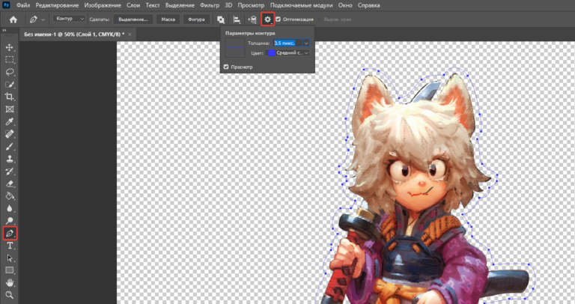Viewport: 575px width, 304px height.
Task: Click the Выделение... button
Action: [134, 19]
